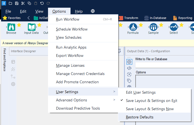Pick the Input Data tool icon
Screen dimensions: 194x125
[31, 27]
